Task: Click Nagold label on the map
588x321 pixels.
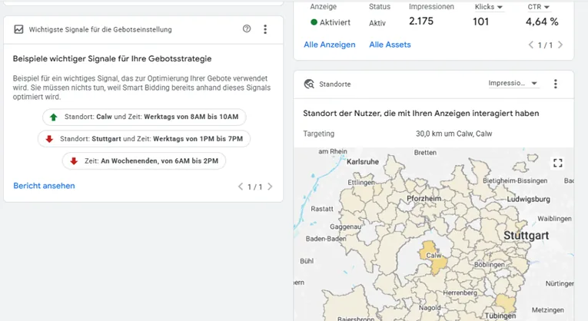Action: [430, 307]
